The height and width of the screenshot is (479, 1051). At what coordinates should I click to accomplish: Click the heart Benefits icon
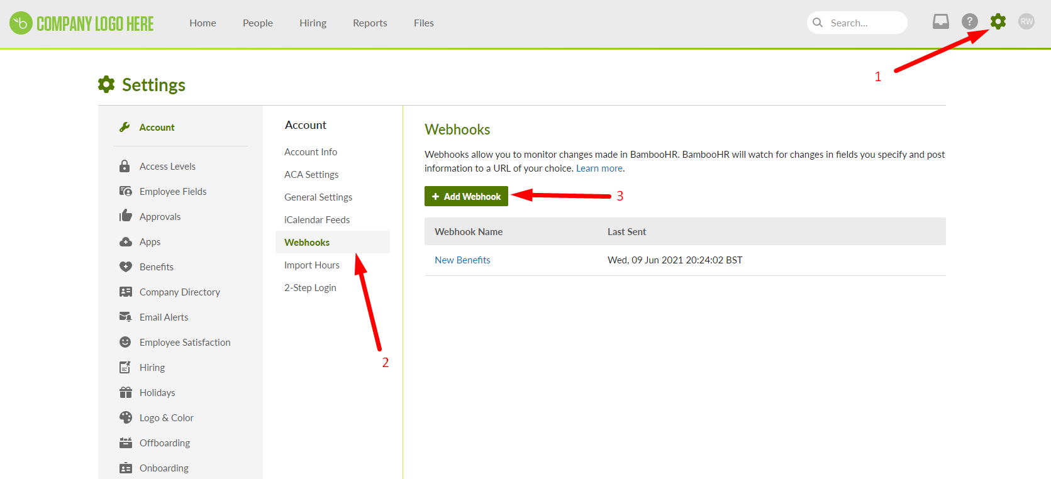click(126, 267)
